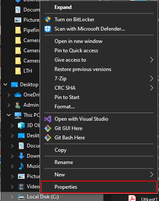Viewport: 159px width, 201px height.
Task: Expand the Music tree node
Action: tap(12, 166)
